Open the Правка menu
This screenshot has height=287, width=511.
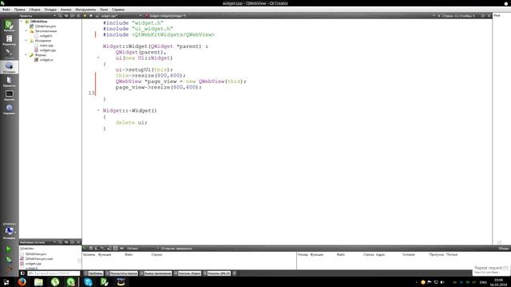[19, 10]
